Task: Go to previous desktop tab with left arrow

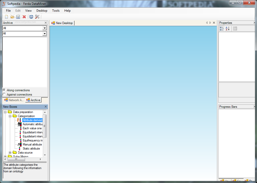Action: tap(207, 23)
